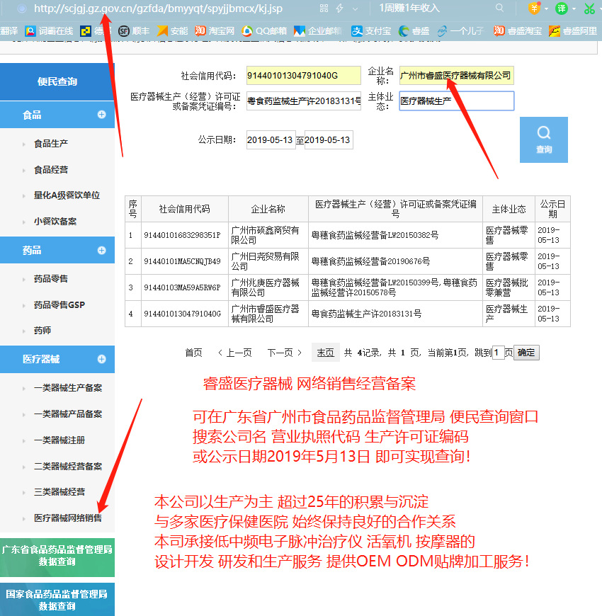Open 一类器械产品备案 in the sidebar
Image resolution: width=602 pixels, height=616 pixels.
click(68, 413)
